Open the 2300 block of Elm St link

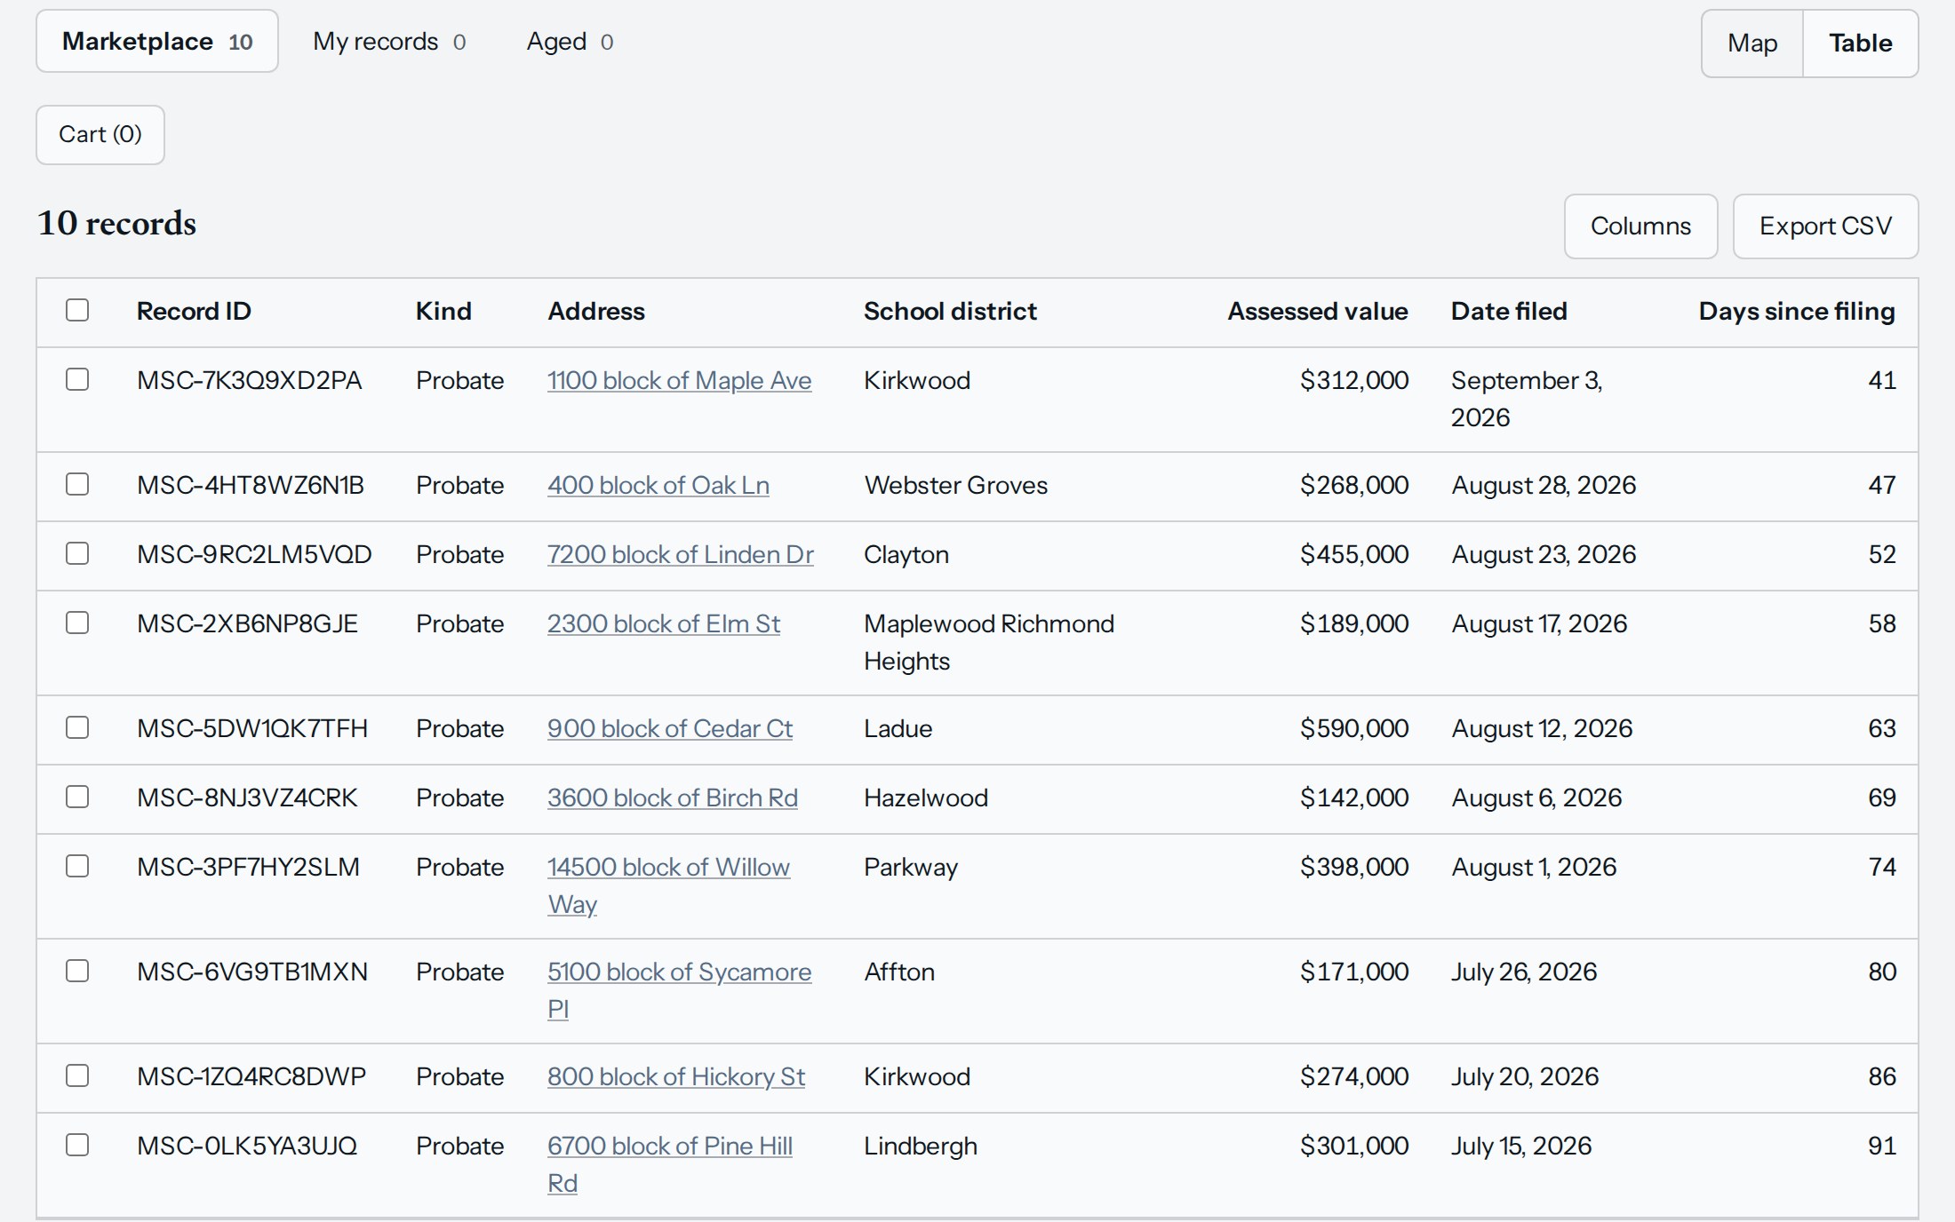tap(664, 624)
